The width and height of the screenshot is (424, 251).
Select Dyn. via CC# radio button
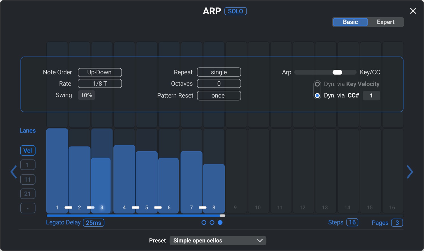(x=317, y=95)
